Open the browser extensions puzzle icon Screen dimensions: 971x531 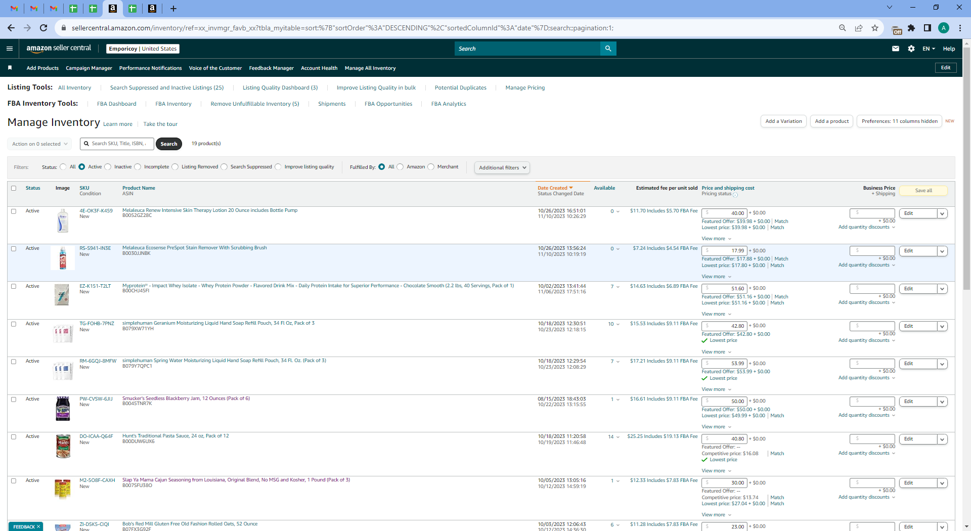tap(911, 28)
